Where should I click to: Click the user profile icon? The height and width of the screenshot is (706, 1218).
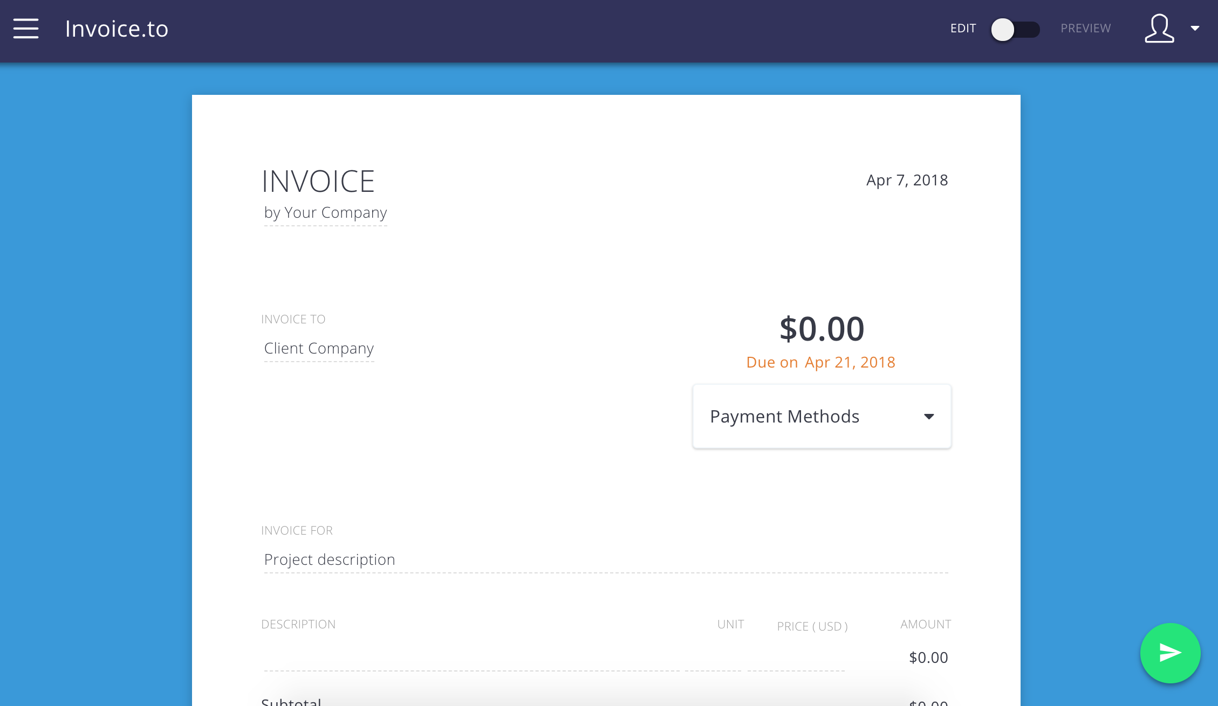click(x=1159, y=29)
